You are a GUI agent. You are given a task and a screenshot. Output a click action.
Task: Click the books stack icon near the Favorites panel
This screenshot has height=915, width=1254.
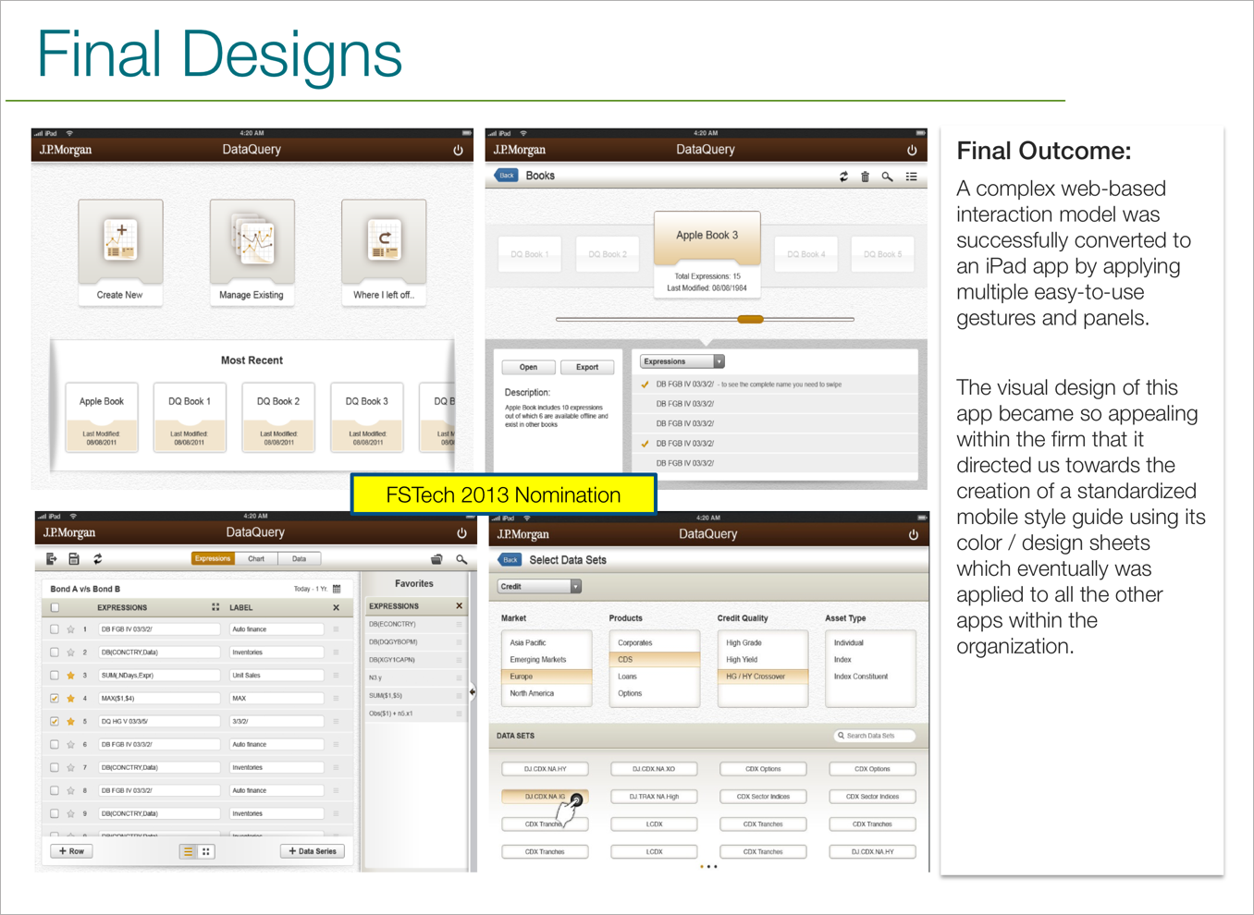point(436,559)
